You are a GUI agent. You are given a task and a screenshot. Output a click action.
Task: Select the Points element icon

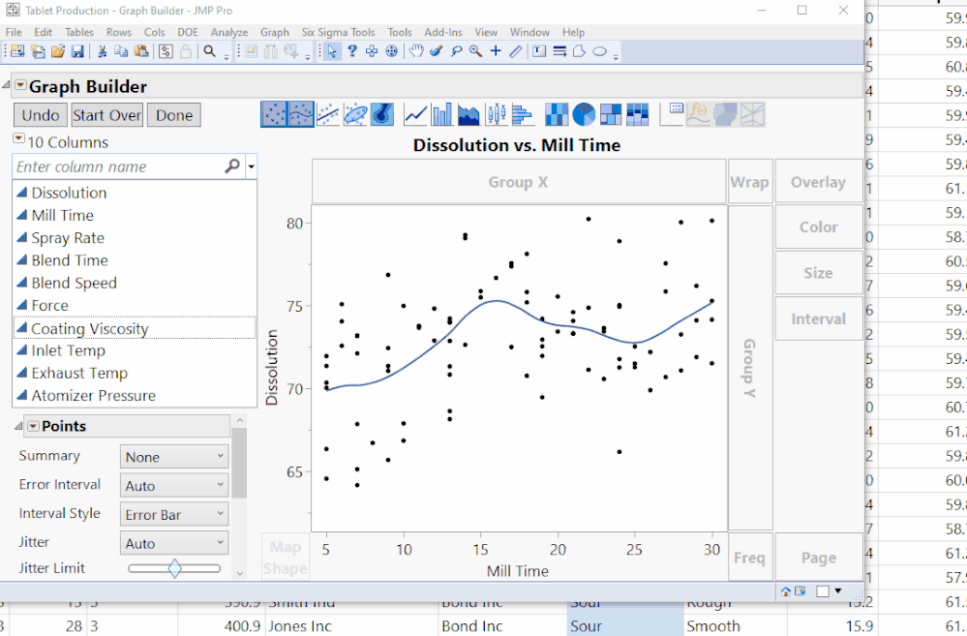pos(274,115)
